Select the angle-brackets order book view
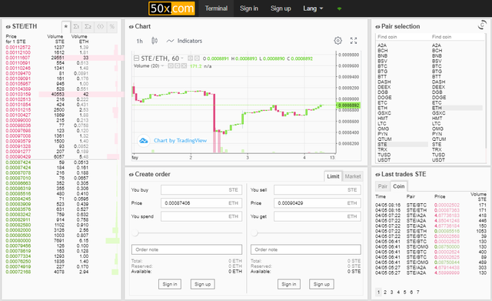Screen dimensions: 492x301 [x=100, y=27]
